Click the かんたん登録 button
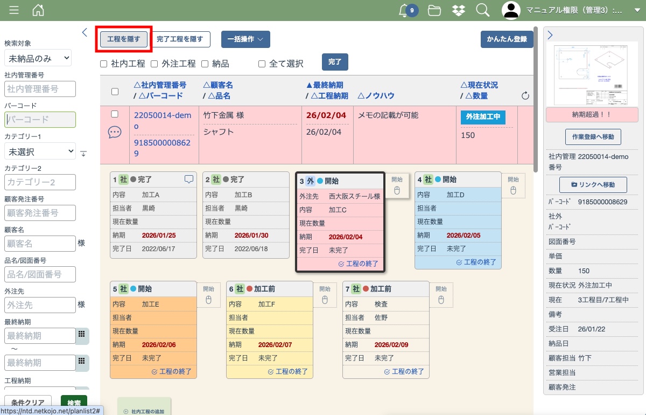 click(x=507, y=39)
